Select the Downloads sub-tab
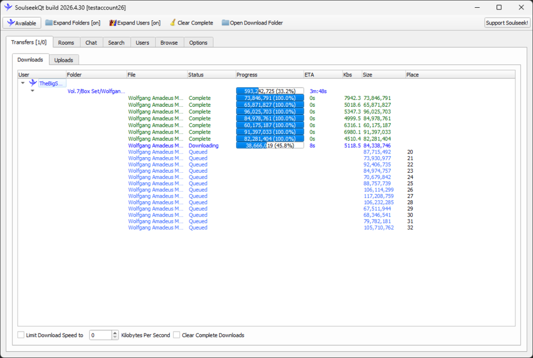The image size is (533, 358). pos(30,59)
